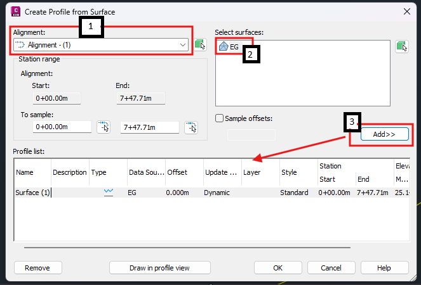This screenshot has width=421, height=285.
Task: Click the pick alignment from drawing icon
Action: (x=201, y=44)
